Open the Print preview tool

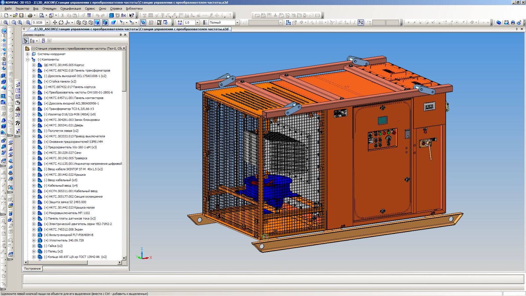point(42,15)
